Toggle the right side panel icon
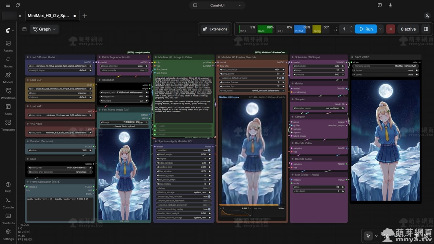The width and height of the screenshot is (434, 244). tap(426, 29)
